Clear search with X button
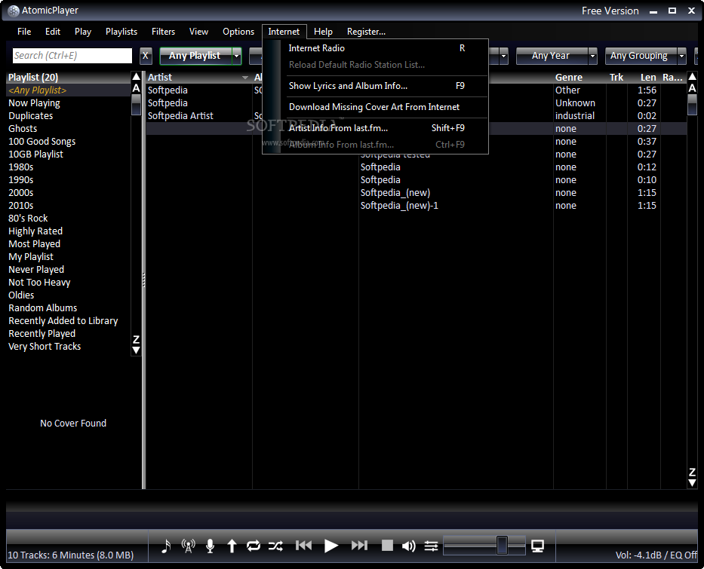 (x=146, y=56)
